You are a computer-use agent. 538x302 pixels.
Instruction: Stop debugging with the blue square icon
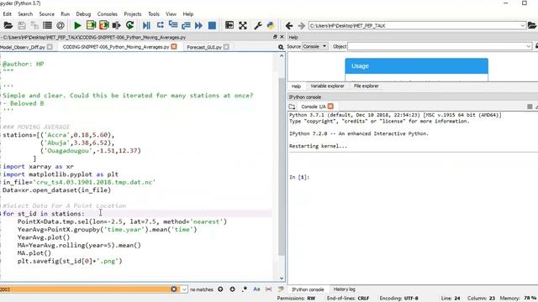[212, 25]
